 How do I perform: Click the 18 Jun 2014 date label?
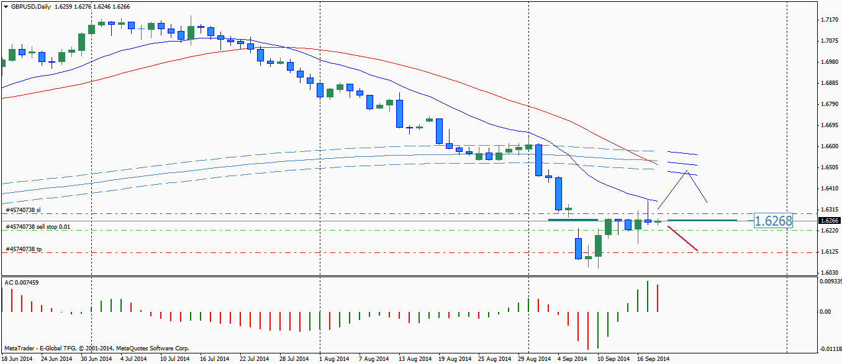pos(18,359)
